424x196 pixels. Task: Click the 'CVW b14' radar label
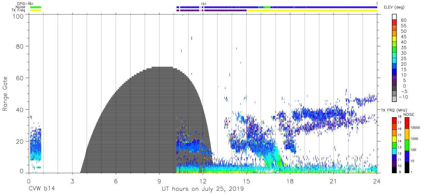click(41, 189)
